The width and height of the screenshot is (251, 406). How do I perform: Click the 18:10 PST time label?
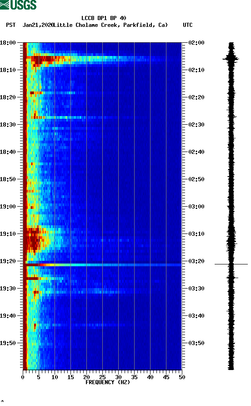(x=8, y=70)
